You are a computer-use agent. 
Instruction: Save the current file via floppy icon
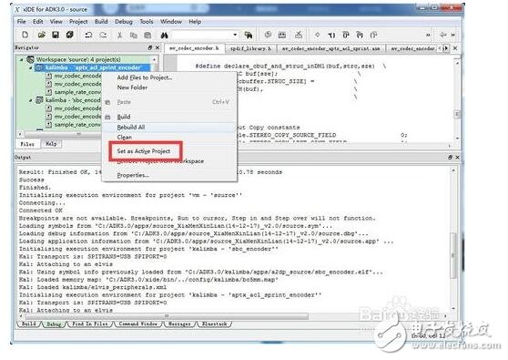(56, 35)
